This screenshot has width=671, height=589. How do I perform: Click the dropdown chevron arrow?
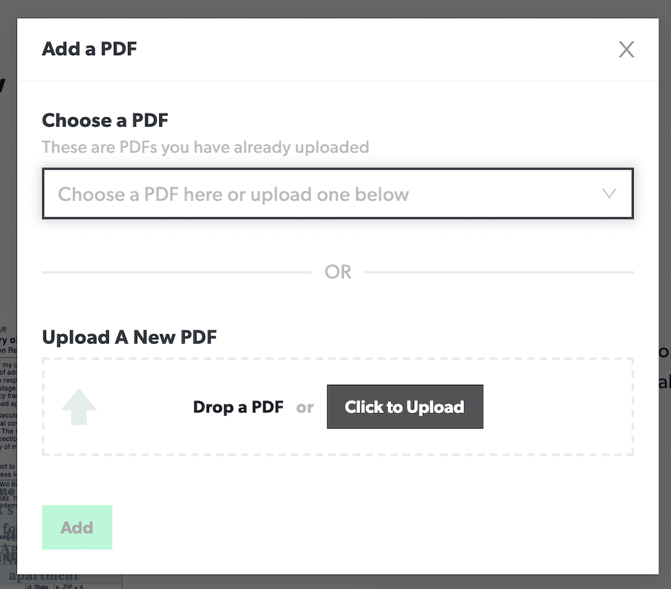(x=609, y=194)
